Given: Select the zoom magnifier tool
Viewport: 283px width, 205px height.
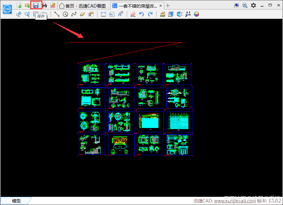Looking at the screenshot, I should pyautogui.click(x=27, y=14).
